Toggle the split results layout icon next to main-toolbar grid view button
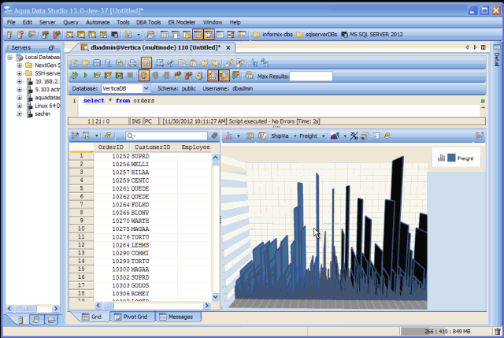This screenshot has height=338, width=504. point(209,35)
